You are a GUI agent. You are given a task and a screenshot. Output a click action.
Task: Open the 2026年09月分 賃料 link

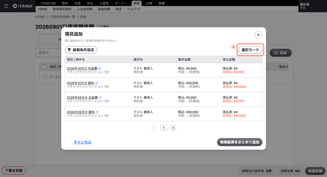81,112
